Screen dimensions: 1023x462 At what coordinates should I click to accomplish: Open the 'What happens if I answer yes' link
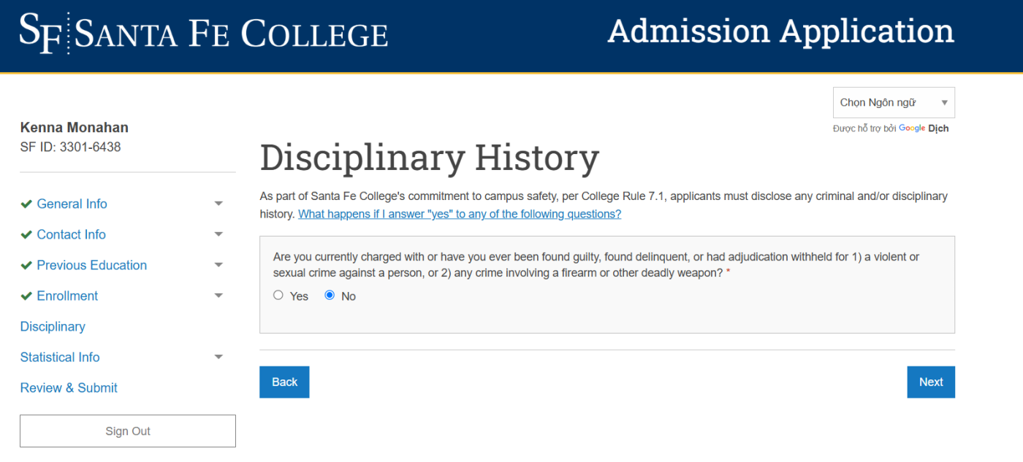pyautogui.click(x=460, y=214)
